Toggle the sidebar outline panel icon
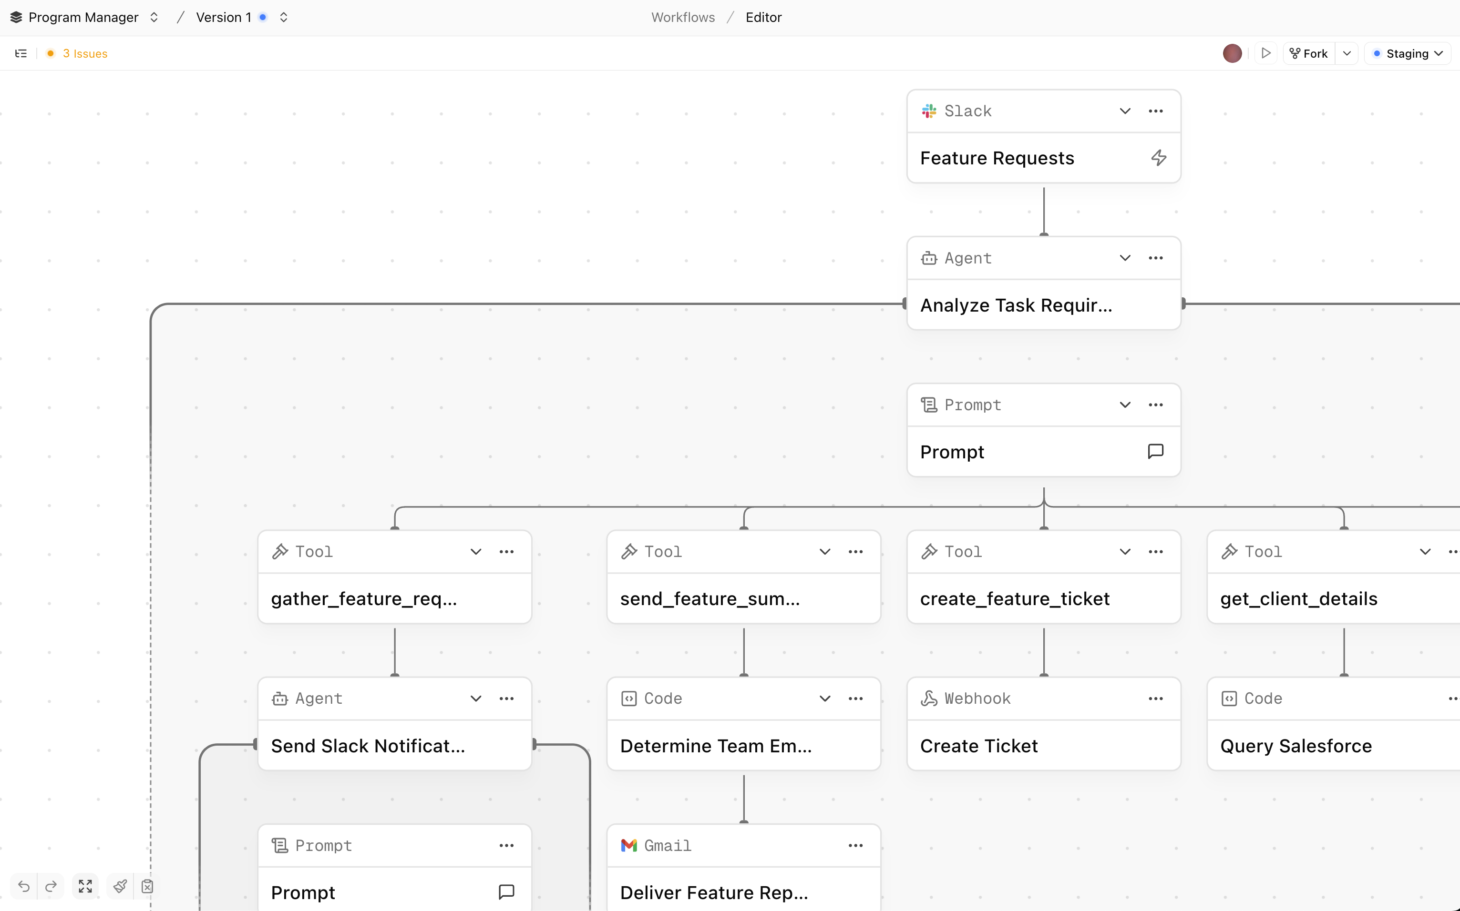Image resolution: width=1460 pixels, height=911 pixels. (x=21, y=54)
